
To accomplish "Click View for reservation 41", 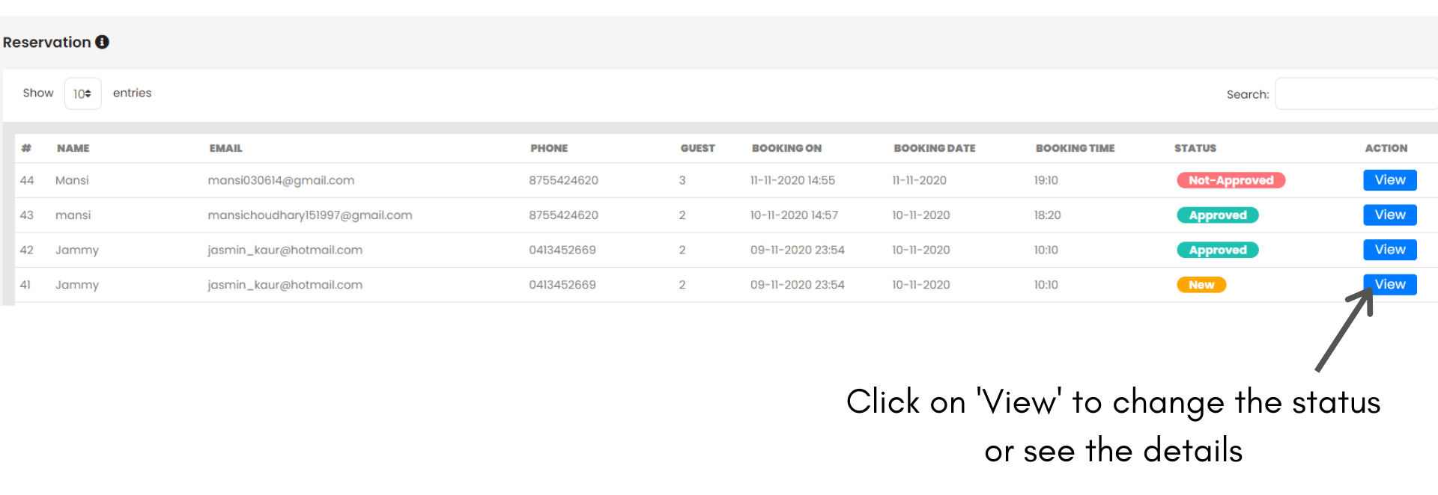I will (1389, 285).
